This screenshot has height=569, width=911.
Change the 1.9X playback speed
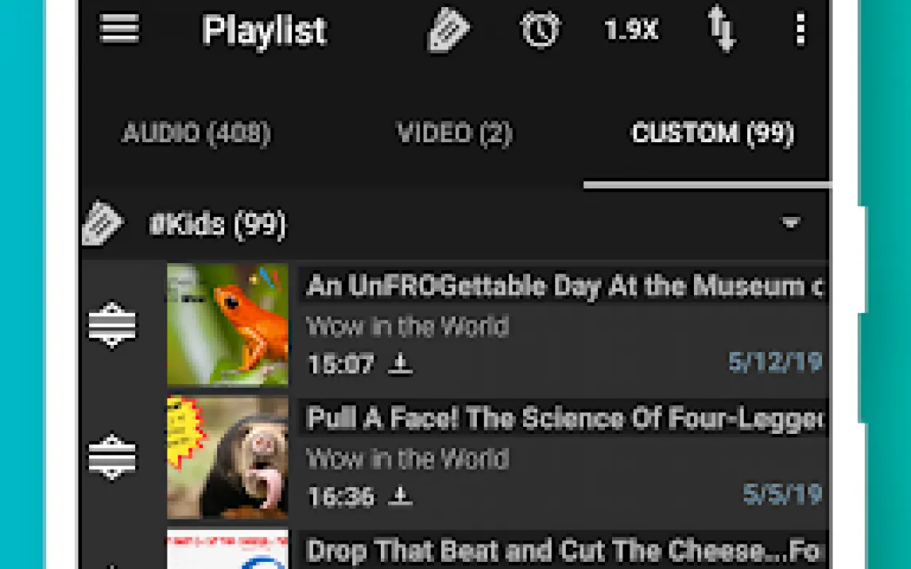coord(631,30)
